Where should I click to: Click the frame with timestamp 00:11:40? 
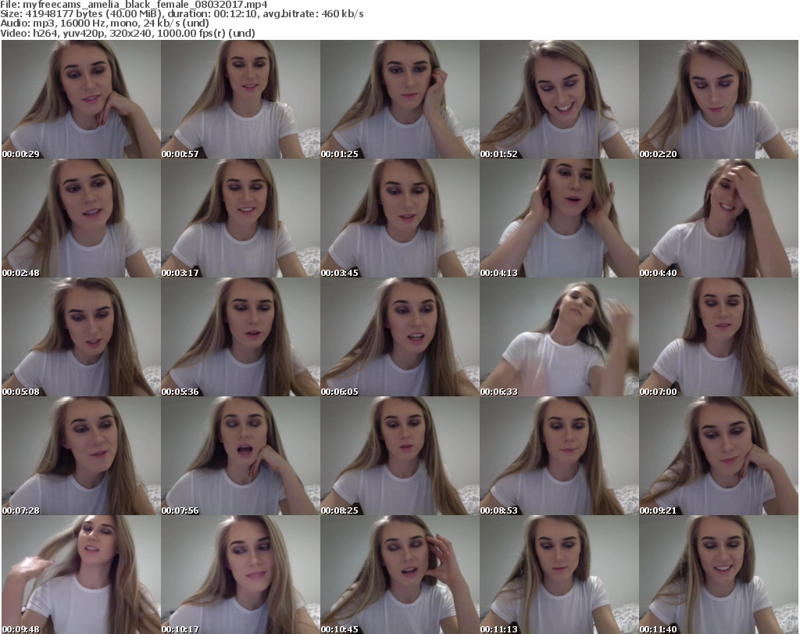719,575
